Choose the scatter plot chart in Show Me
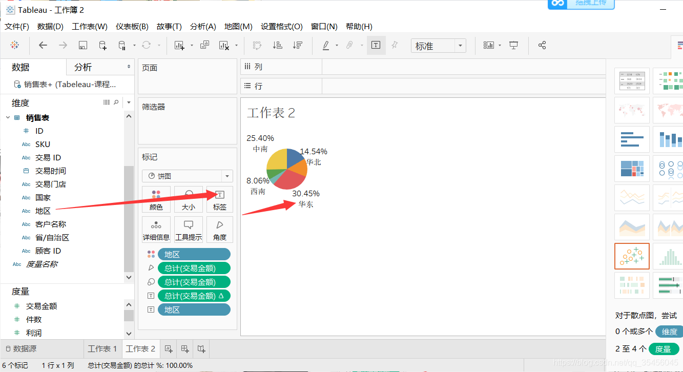Image resolution: width=683 pixels, height=372 pixels. pos(632,256)
